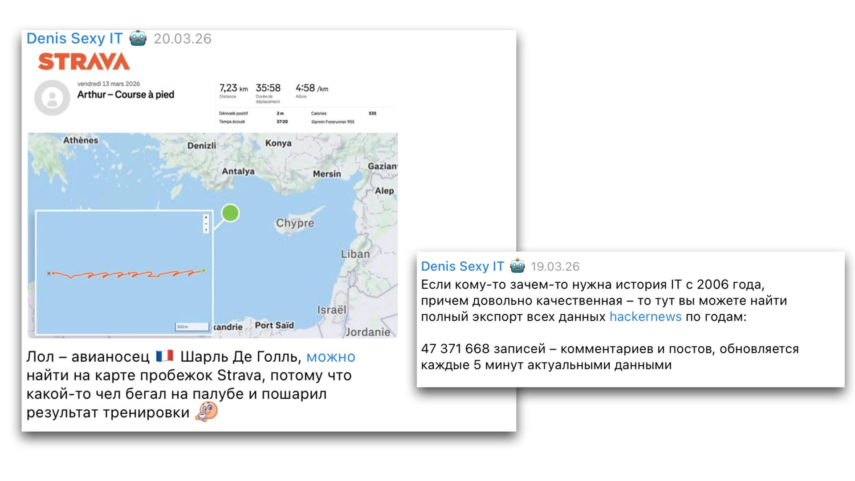Click the green start dot on the route
Viewport: 855px width, 481px height.
(x=204, y=270)
